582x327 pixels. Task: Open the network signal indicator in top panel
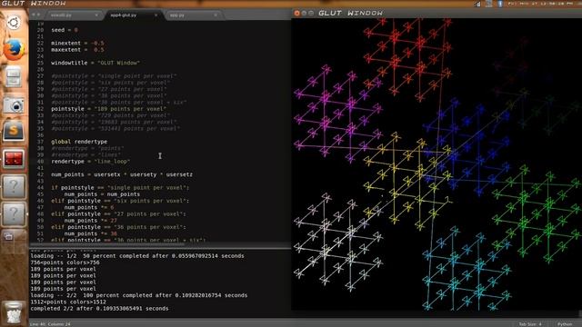[x=477, y=4]
